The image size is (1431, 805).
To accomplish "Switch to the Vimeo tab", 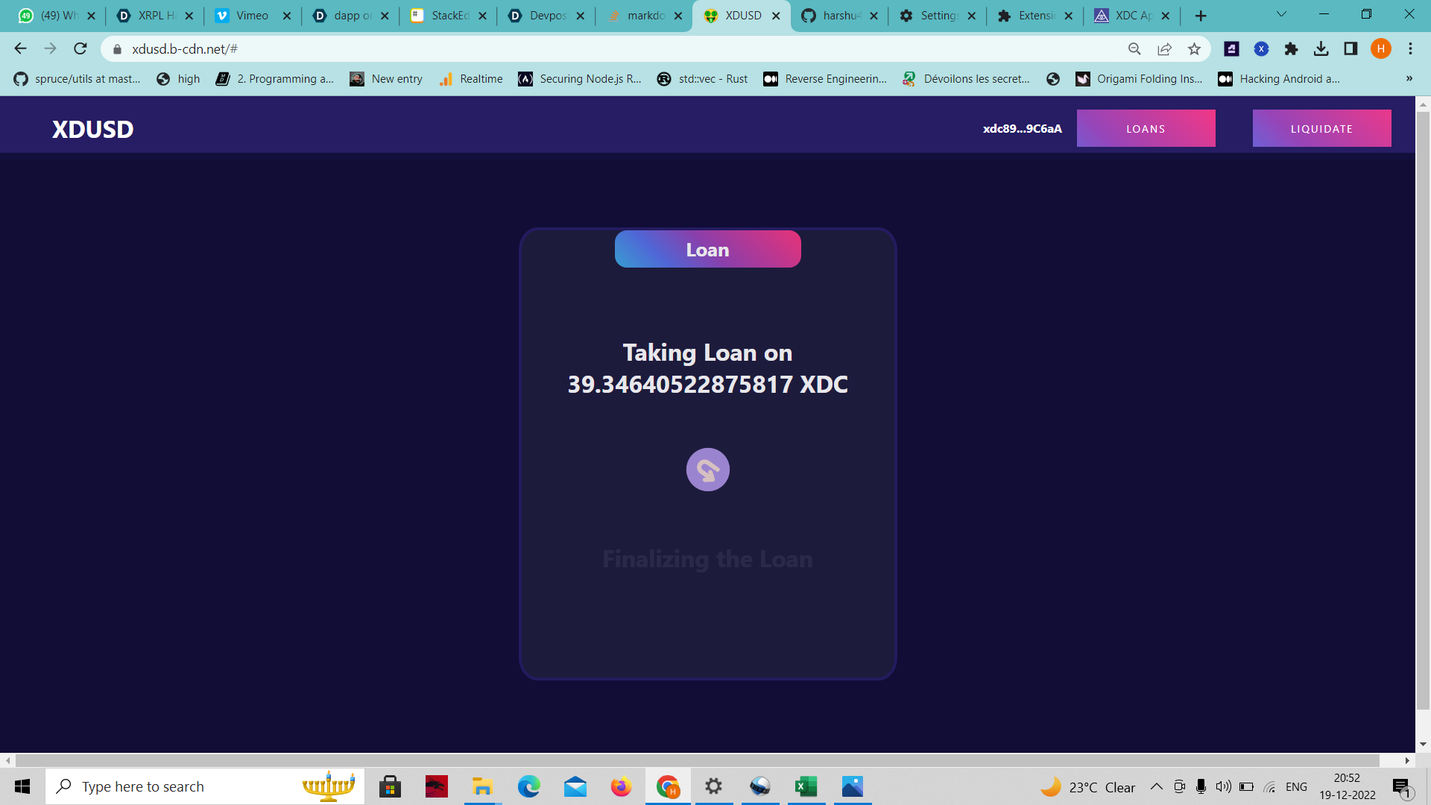I will click(x=251, y=16).
